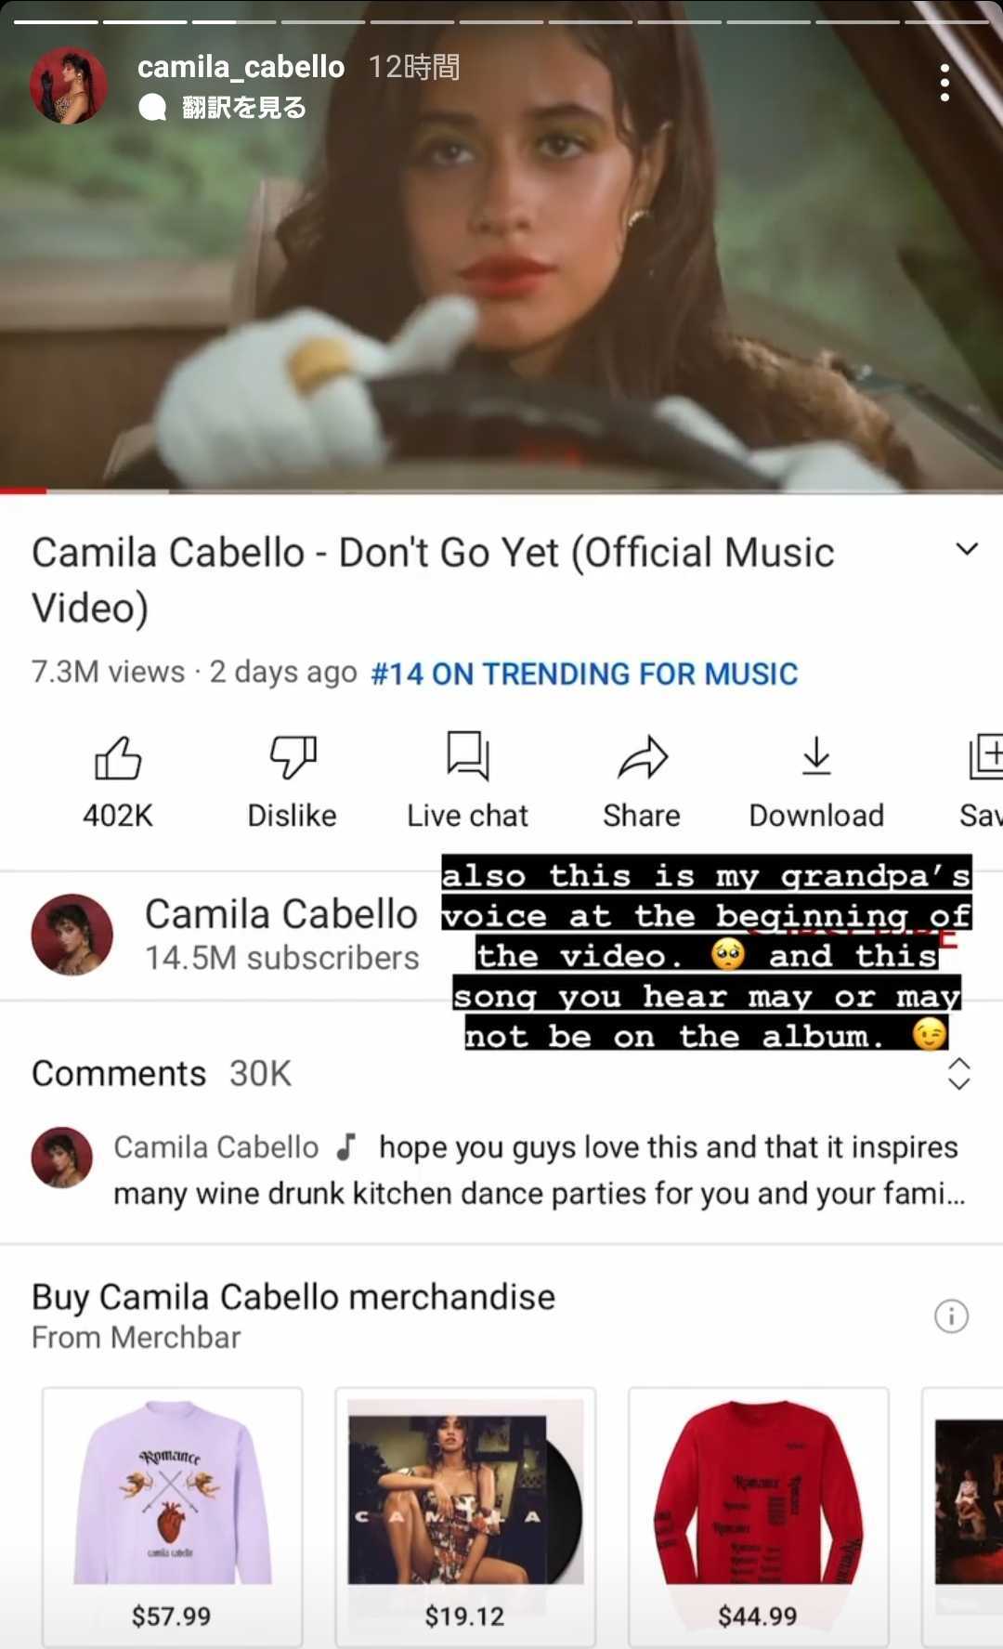
Task: Tap 翻訳を見る translation link
Action: point(243,108)
